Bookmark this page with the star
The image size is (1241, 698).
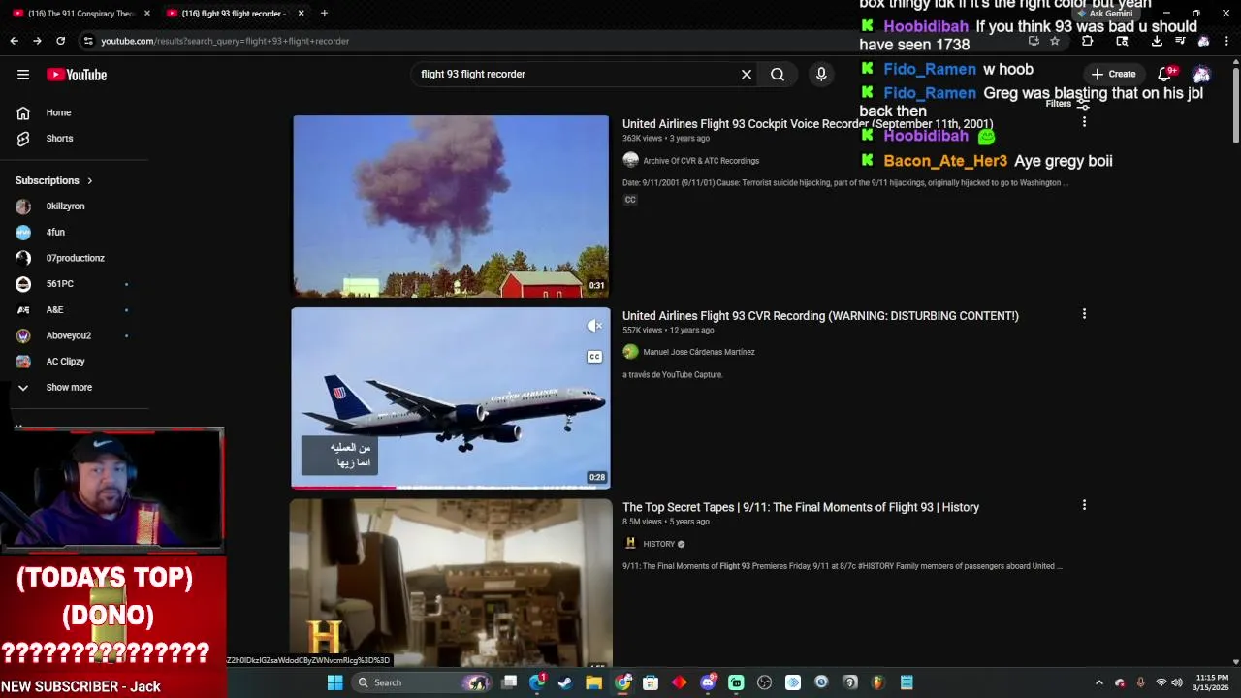(x=1055, y=41)
